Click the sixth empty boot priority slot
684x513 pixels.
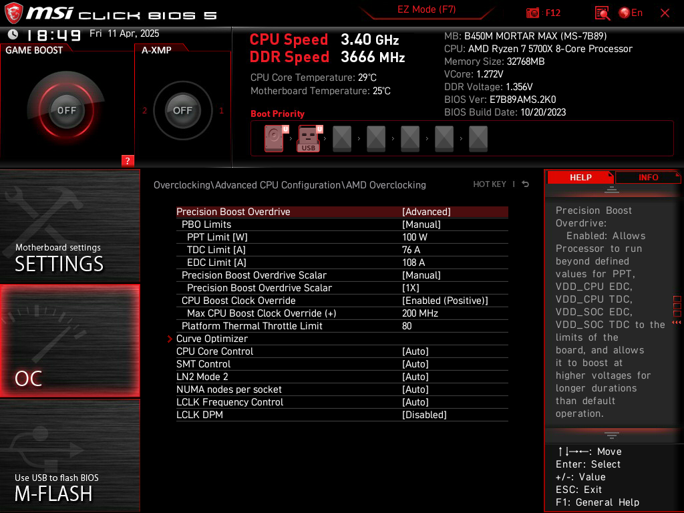pyautogui.click(x=444, y=139)
